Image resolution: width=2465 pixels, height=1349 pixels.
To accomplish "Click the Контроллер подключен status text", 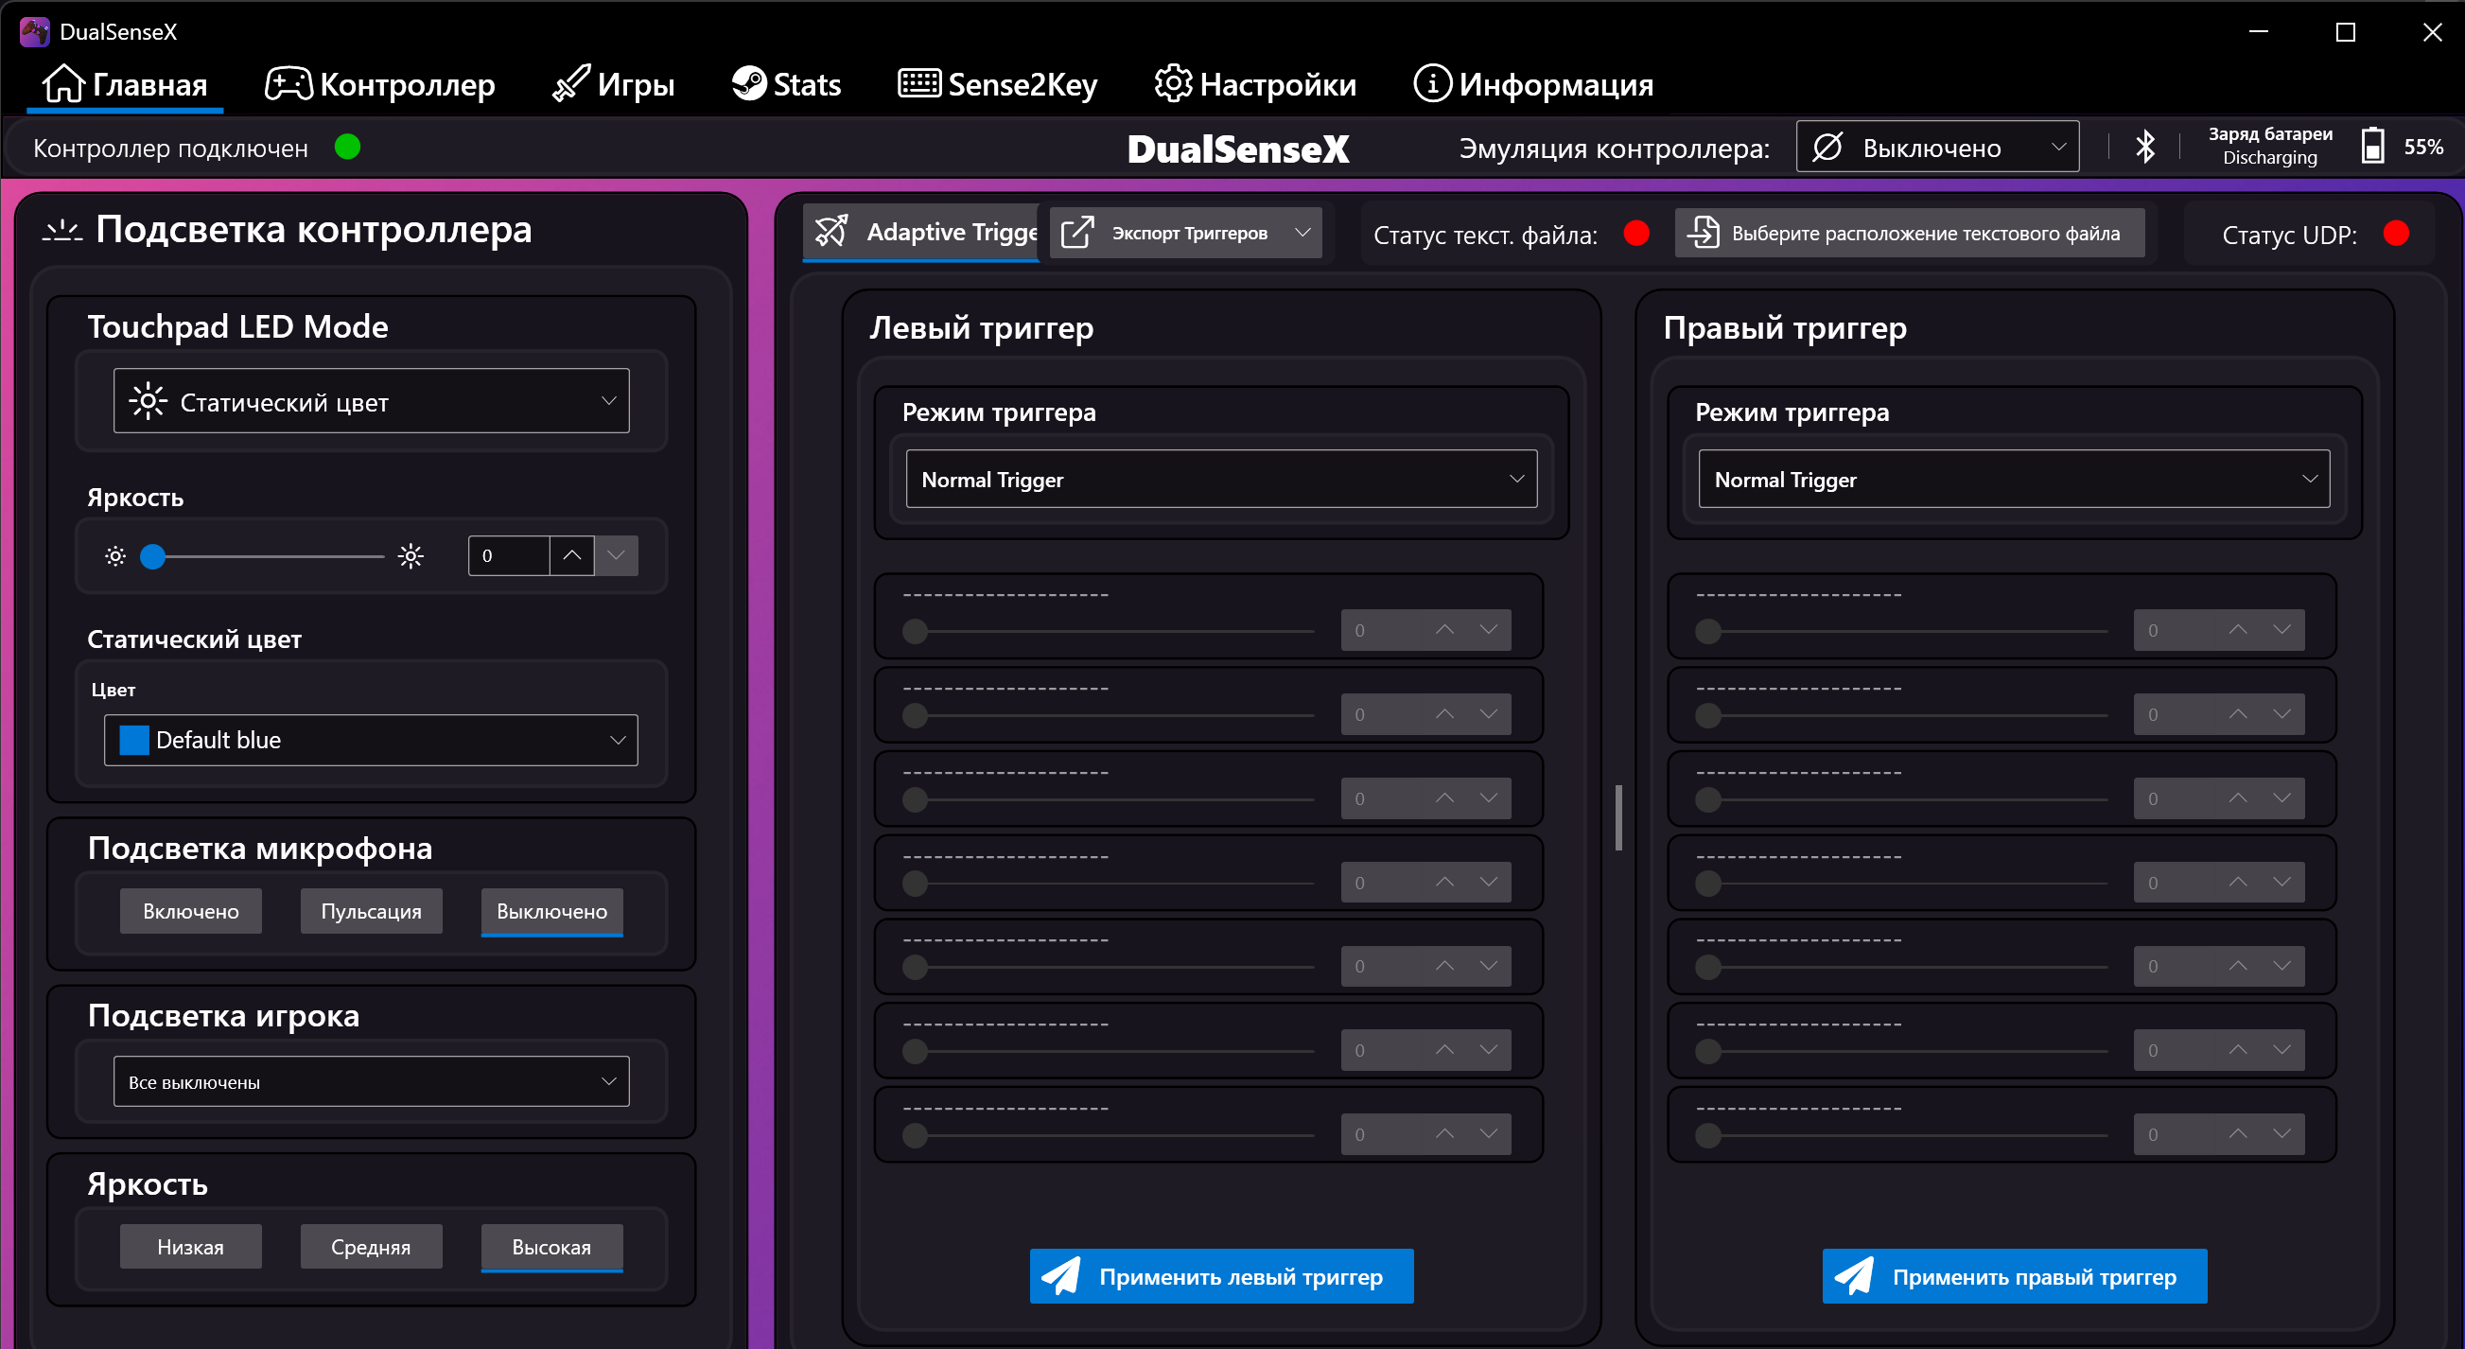I will (170, 149).
